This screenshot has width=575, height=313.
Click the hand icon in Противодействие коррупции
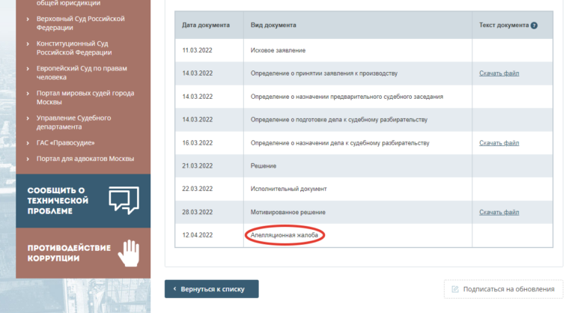(129, 253)
